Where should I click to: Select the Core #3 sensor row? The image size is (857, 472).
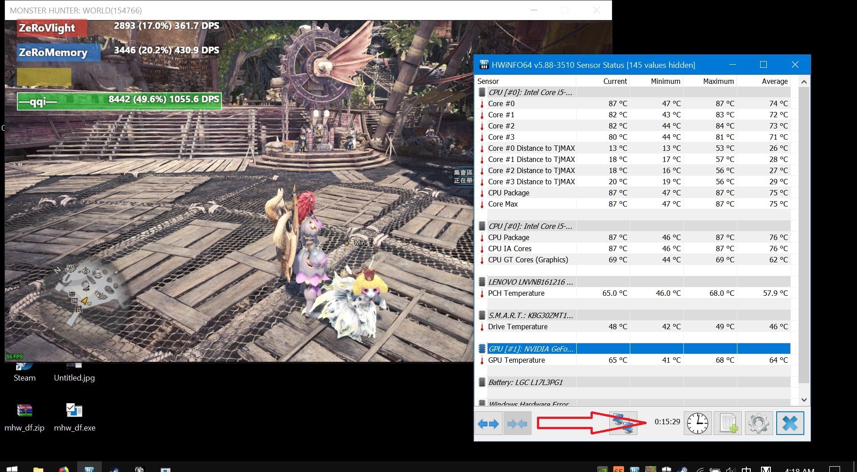(x=633, y=137)
